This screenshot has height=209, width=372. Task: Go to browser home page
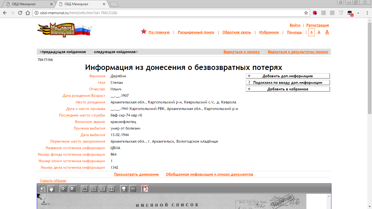tap(28, 13)
